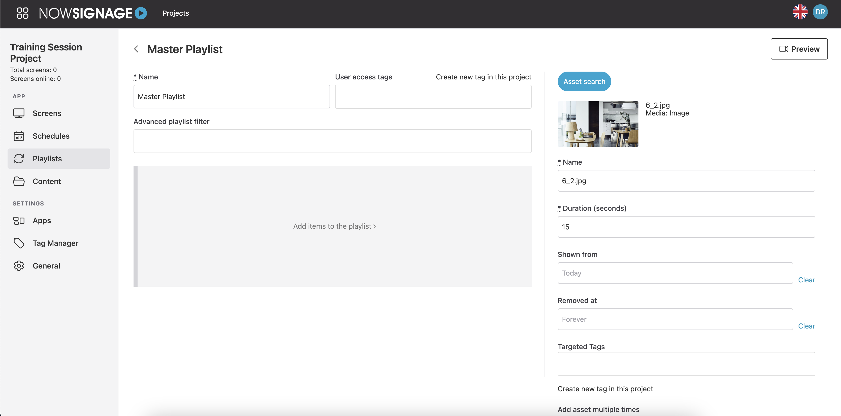This screenshot has height=416, width=841.
Task: Click Create new tag link near User access tags
Action: pyautogui.click(x=483, y=77)
